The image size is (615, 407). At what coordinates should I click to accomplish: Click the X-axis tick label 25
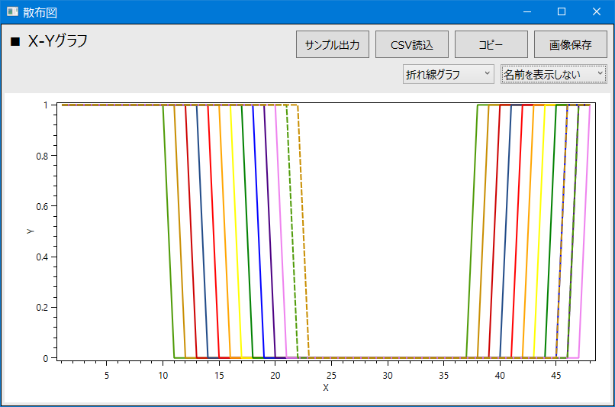click(331, 376)
